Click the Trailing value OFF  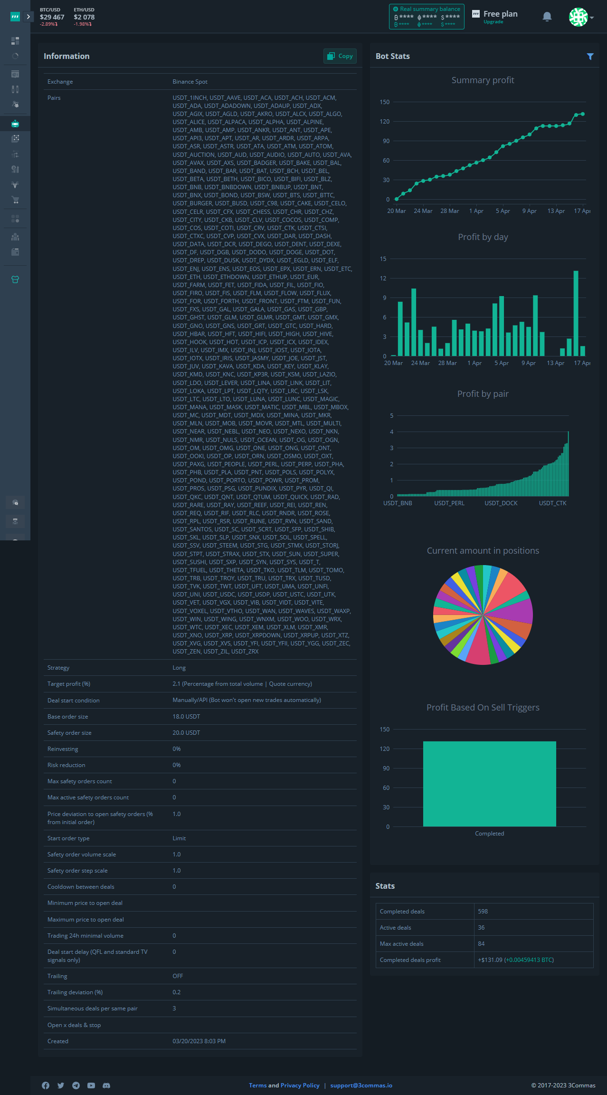pyautogui.click(x=178, y=976)
